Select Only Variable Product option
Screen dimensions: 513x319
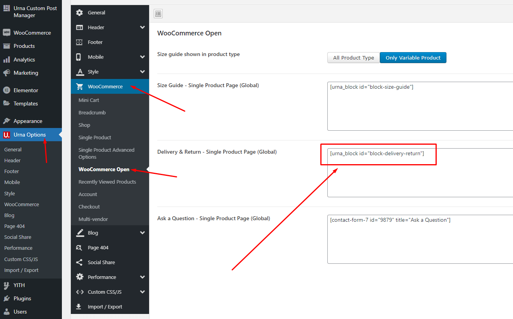click(413, 58)
